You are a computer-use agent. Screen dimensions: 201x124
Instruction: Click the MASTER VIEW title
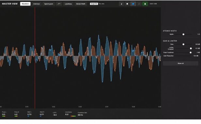[x=10, y=4]
